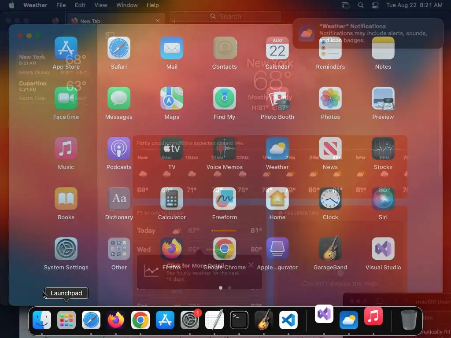The image size is (451, 338).
Task: Open Contacts in Launchpad
Action: pyautogui.click(x=225, y=48)
